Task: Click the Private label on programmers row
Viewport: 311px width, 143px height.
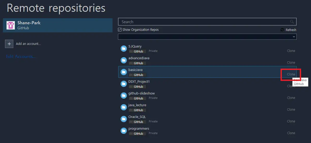Action: click(x=153, y=133)
